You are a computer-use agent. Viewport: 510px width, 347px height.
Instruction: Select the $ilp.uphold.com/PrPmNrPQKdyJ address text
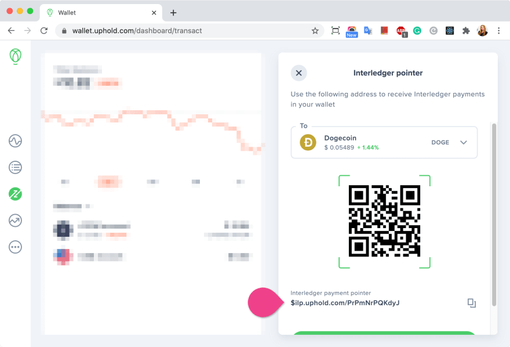pos(345,303)
